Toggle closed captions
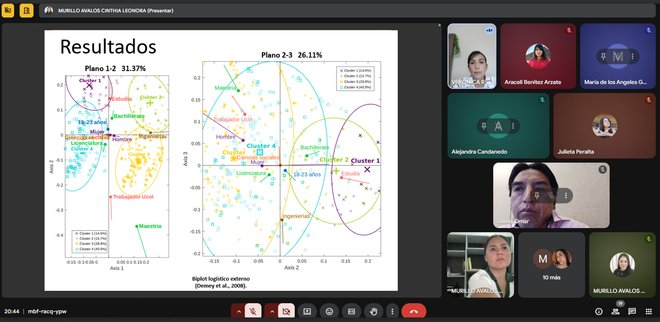Image resolution: width=660 pixels, height=322 pixels. (351, 311)
